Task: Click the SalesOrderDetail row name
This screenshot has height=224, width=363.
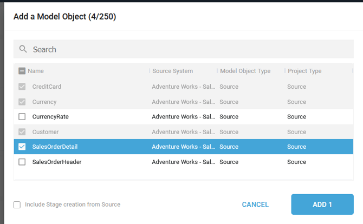Action: [55, 147]
